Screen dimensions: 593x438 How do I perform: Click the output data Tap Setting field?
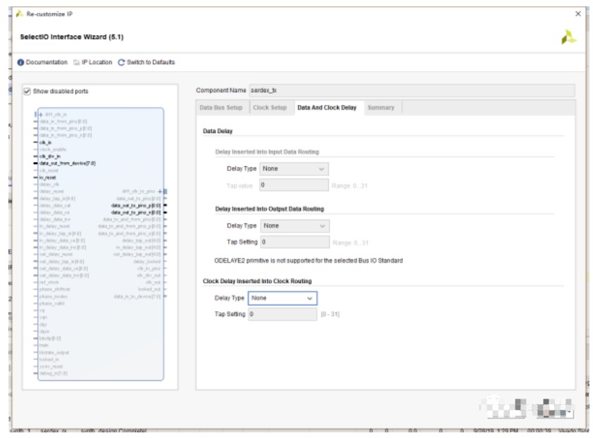click(x=295, y=242)
